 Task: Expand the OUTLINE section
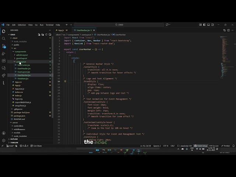[14, 139]
